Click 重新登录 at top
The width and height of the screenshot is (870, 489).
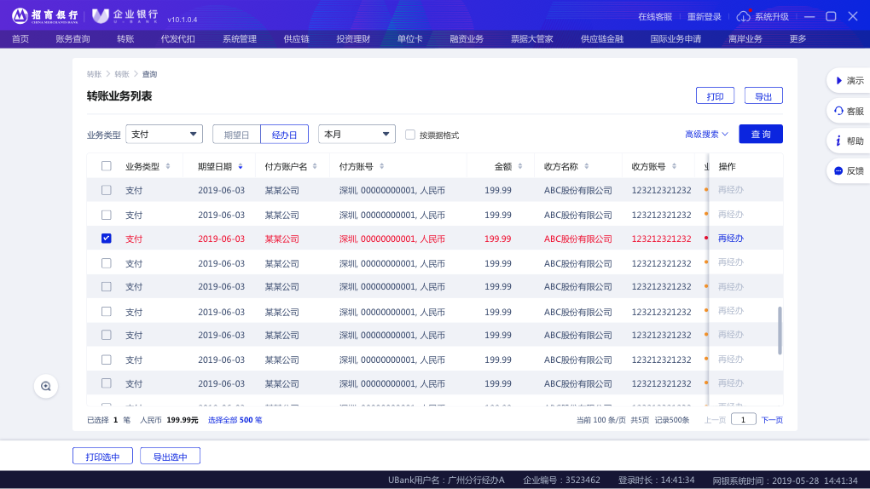[704, 17]
